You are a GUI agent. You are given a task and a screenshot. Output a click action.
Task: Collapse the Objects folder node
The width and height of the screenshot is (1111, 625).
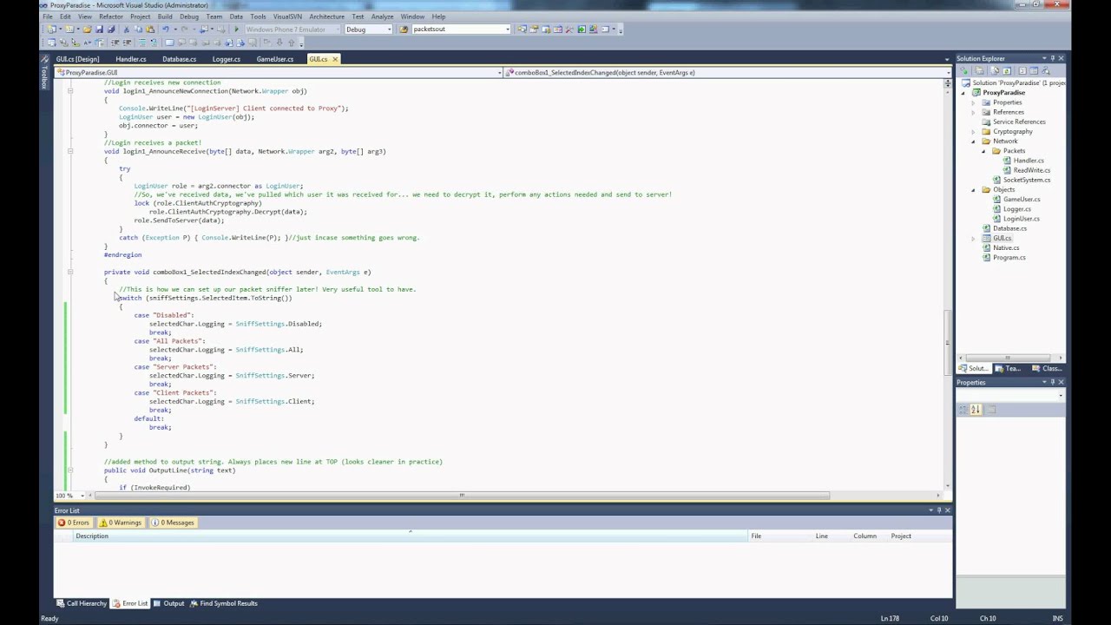(973, 190)
